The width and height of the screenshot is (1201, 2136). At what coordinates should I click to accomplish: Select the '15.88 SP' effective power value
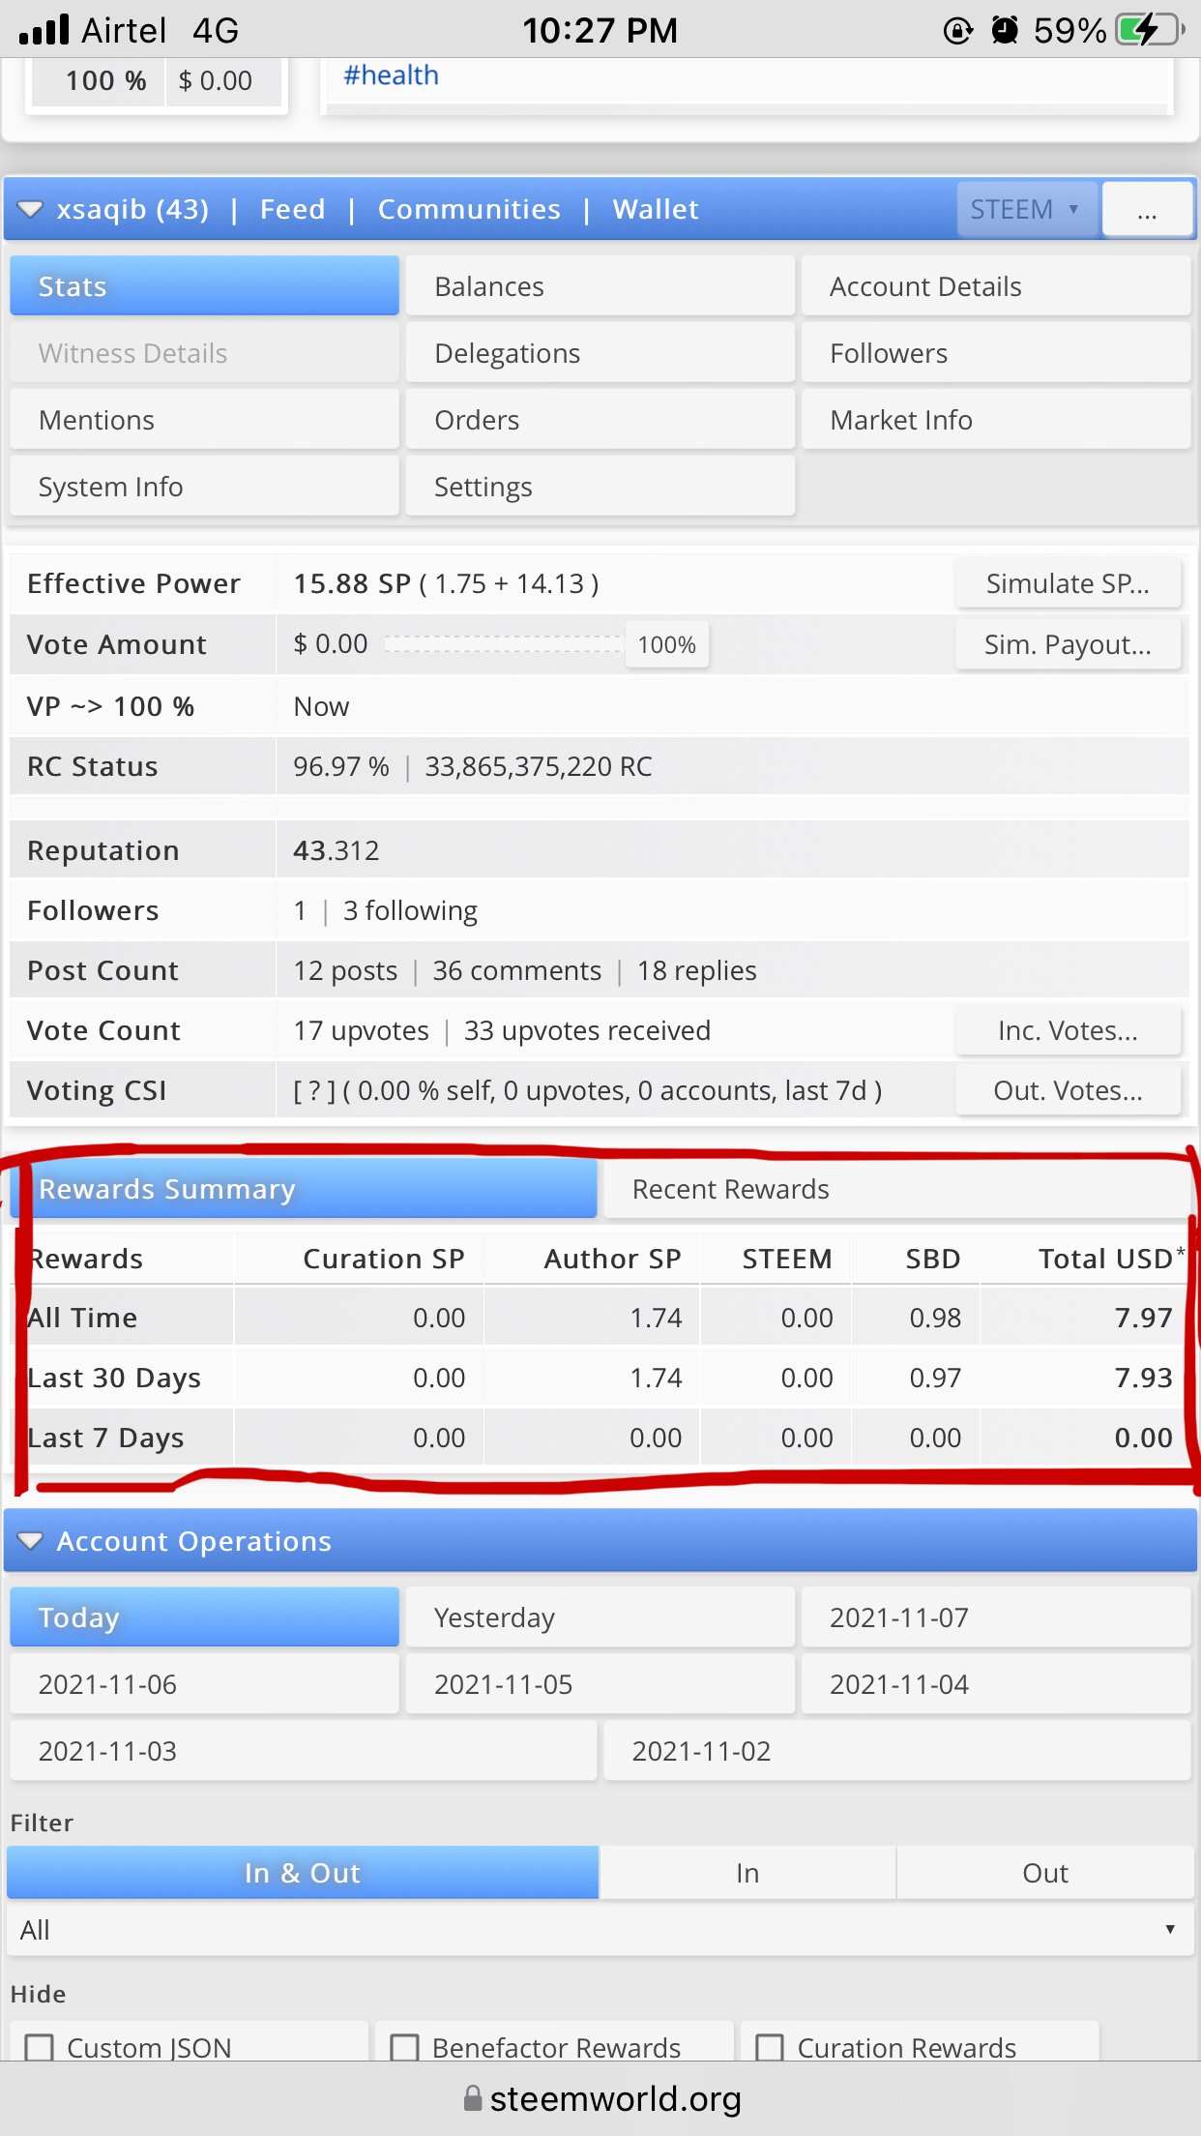pos(352,583)
